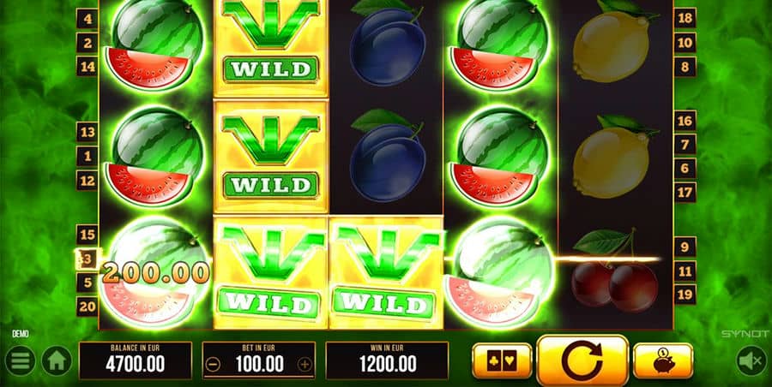Open the card gamble feature icon

tap(502, 361)
